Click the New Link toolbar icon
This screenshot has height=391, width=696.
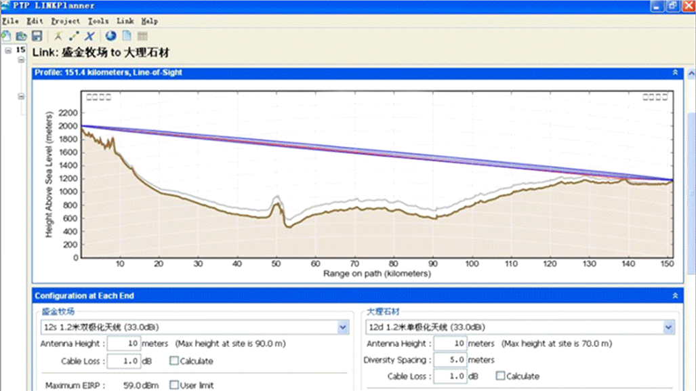[x=74, y=36]
